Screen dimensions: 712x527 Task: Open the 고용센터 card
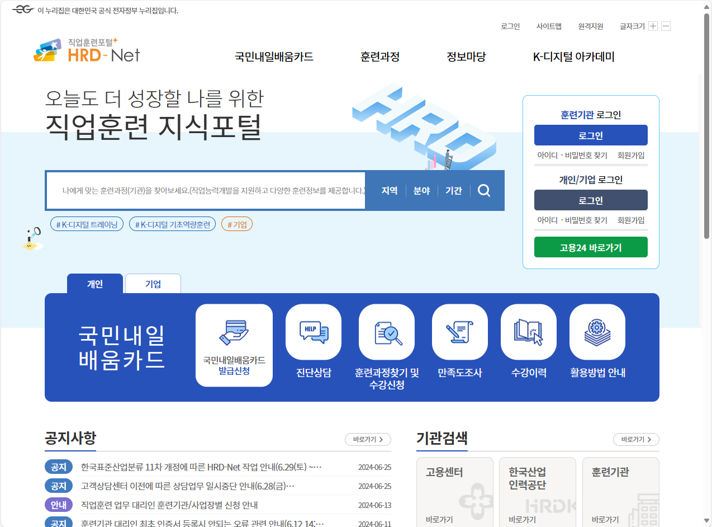click(x=455, y=492)
